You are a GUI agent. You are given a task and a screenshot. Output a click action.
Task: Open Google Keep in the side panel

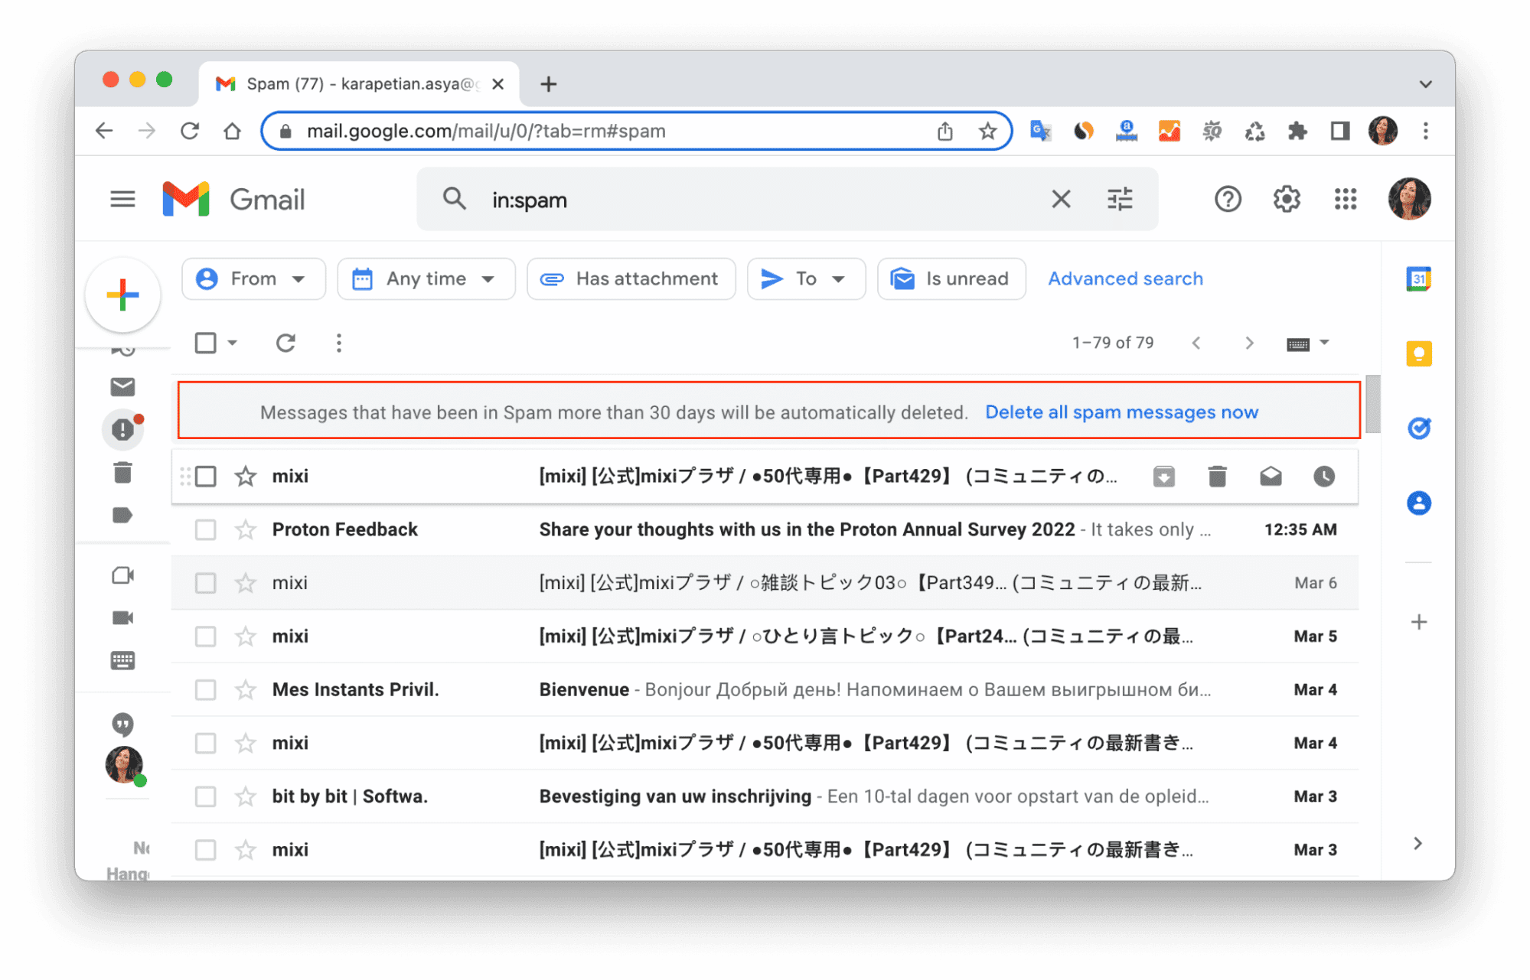coord(1418,352)
